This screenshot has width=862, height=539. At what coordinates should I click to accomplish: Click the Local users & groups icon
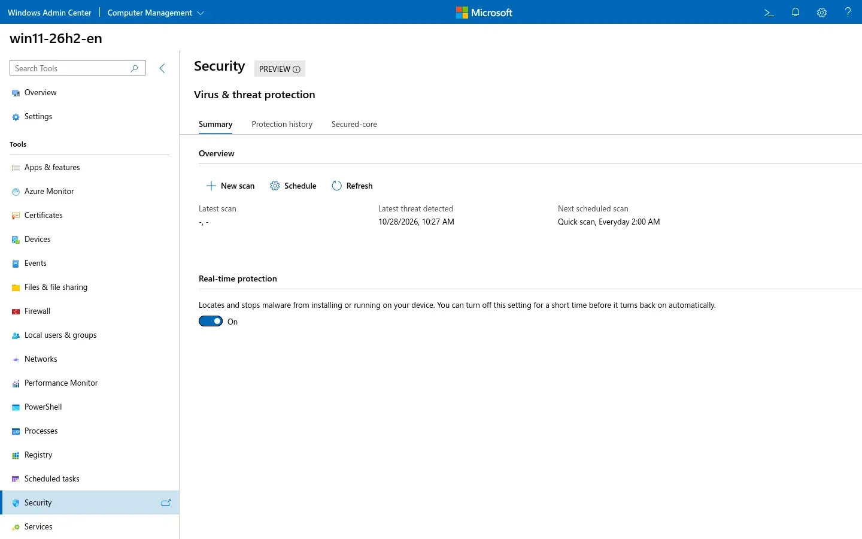point(16,335)
